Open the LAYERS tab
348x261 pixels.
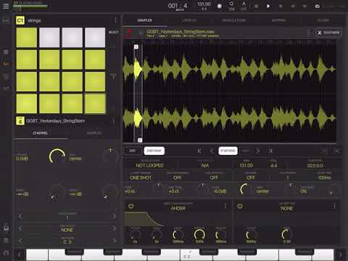click(x=189, y=20)
